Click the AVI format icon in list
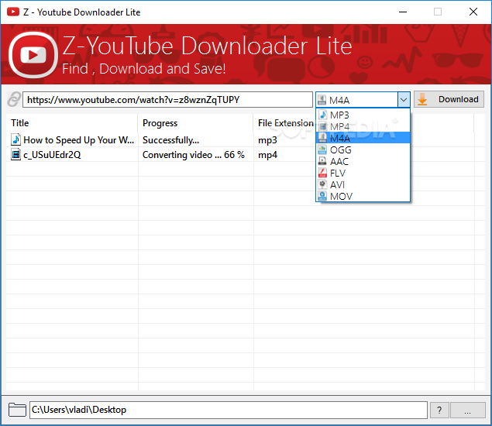This screenshot has height=426, width=492. 322,184
